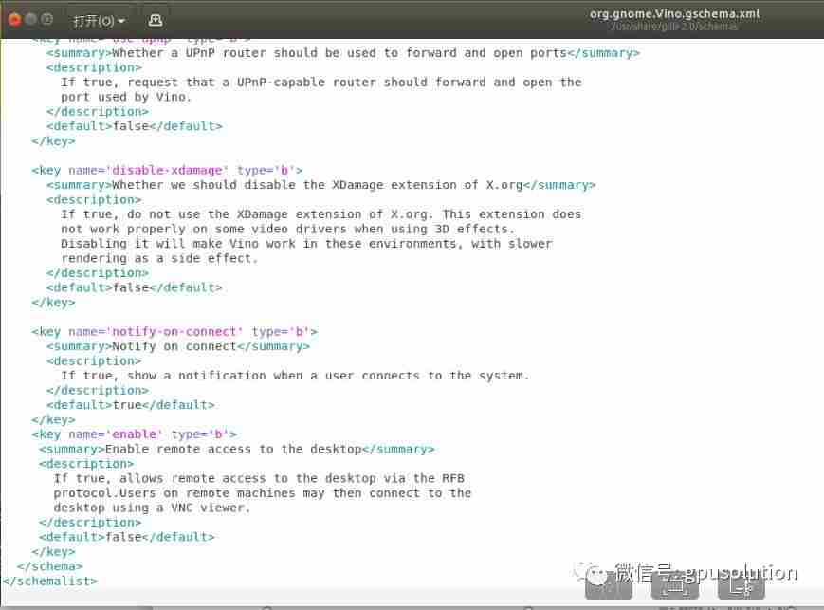Click line 'If true, show a notification when a user connects'

295,376
